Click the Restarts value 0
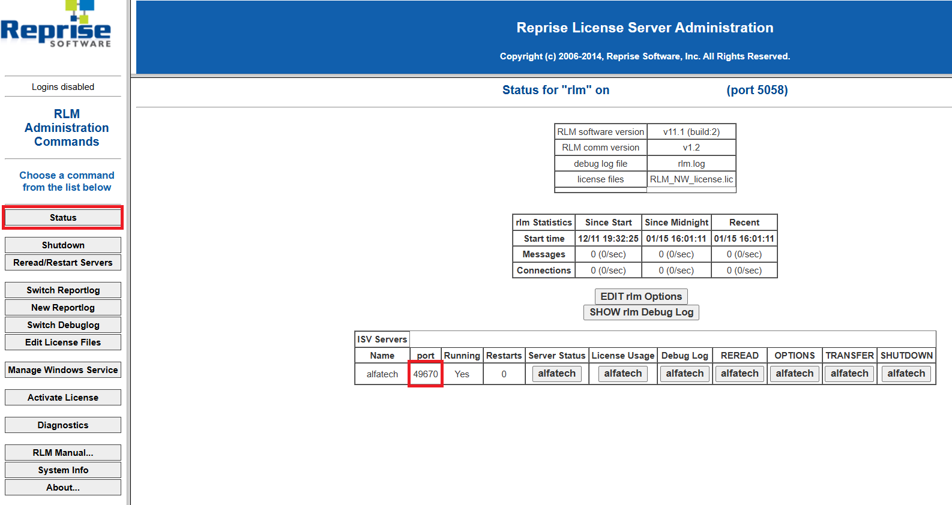Viewport: 952px width, 505px height. point(504,374)
